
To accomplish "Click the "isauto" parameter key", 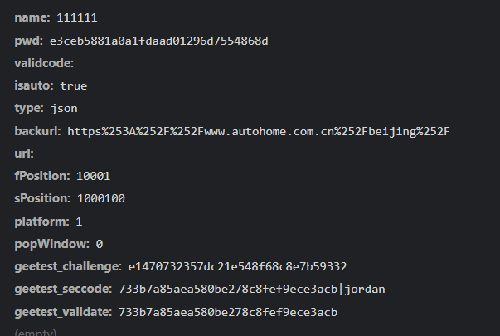I will [34, 85].
